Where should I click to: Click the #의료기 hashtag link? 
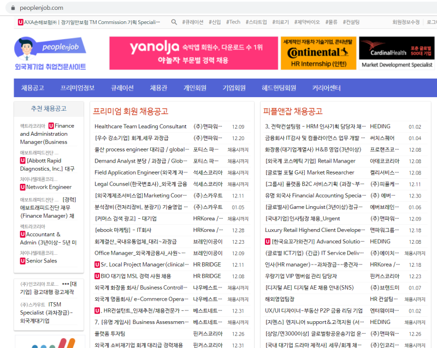(x=280, y=22)
